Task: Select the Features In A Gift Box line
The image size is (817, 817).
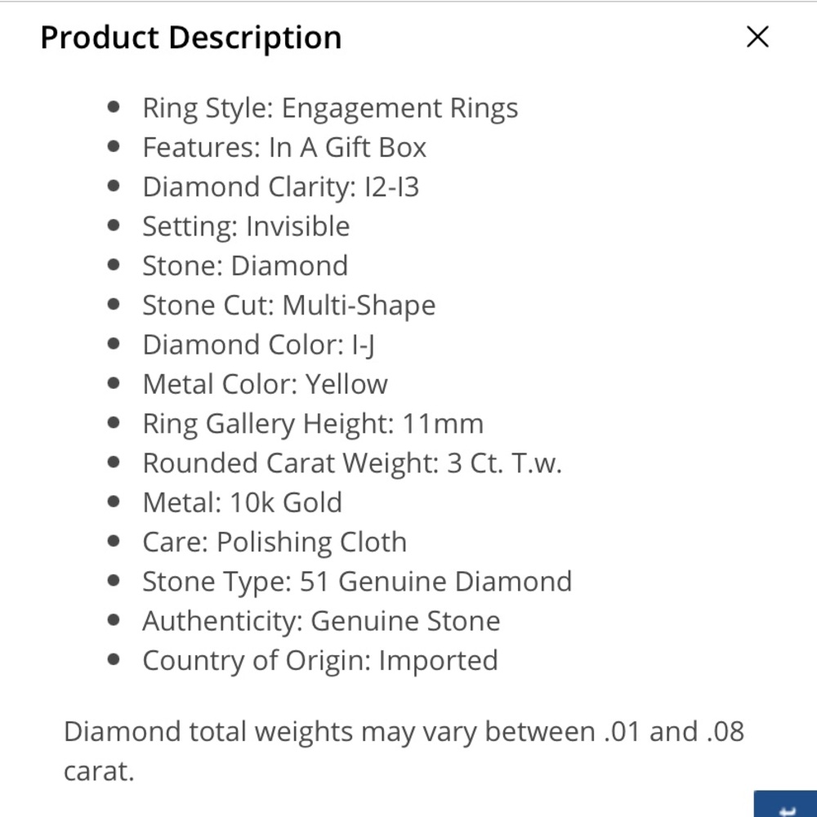Action: [x=284, y=147]
